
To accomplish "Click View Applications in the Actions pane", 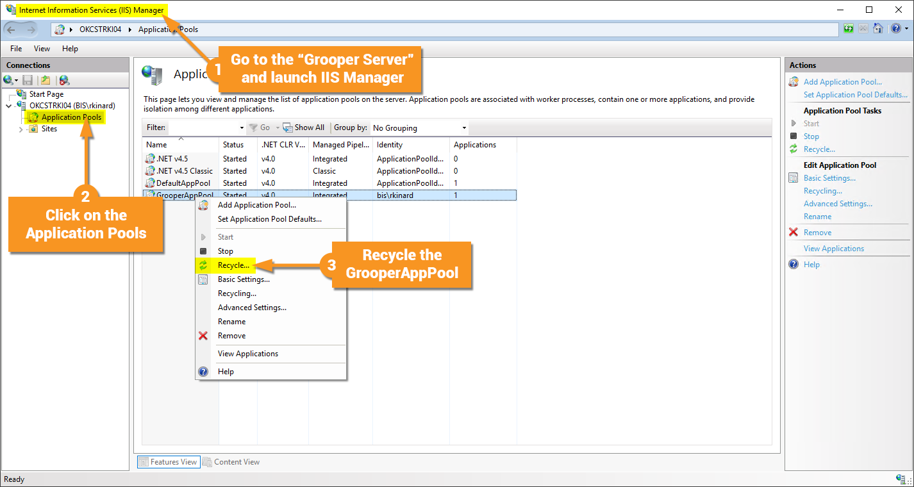I will click(834, 249).
